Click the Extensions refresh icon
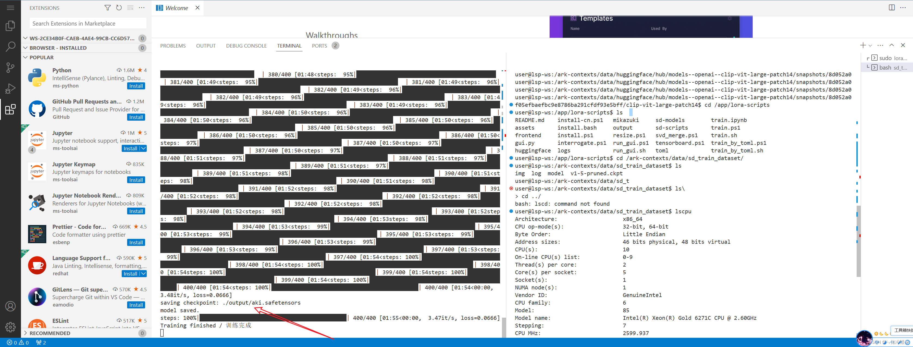The height and width of the screenshot is (347, 913). 119,8
